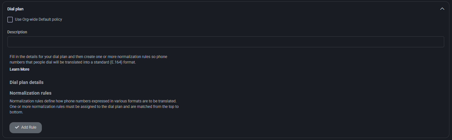This screenshot has height=140, width=452.
Task: Click the Dial plan panel title
Action: click(15, 9)
